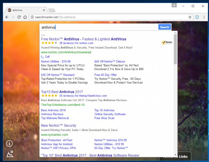The height and width of the screenshot is (162, 209).
Task: Open Norton WiFi Privacy VPN link
Action: pos(58,148)
